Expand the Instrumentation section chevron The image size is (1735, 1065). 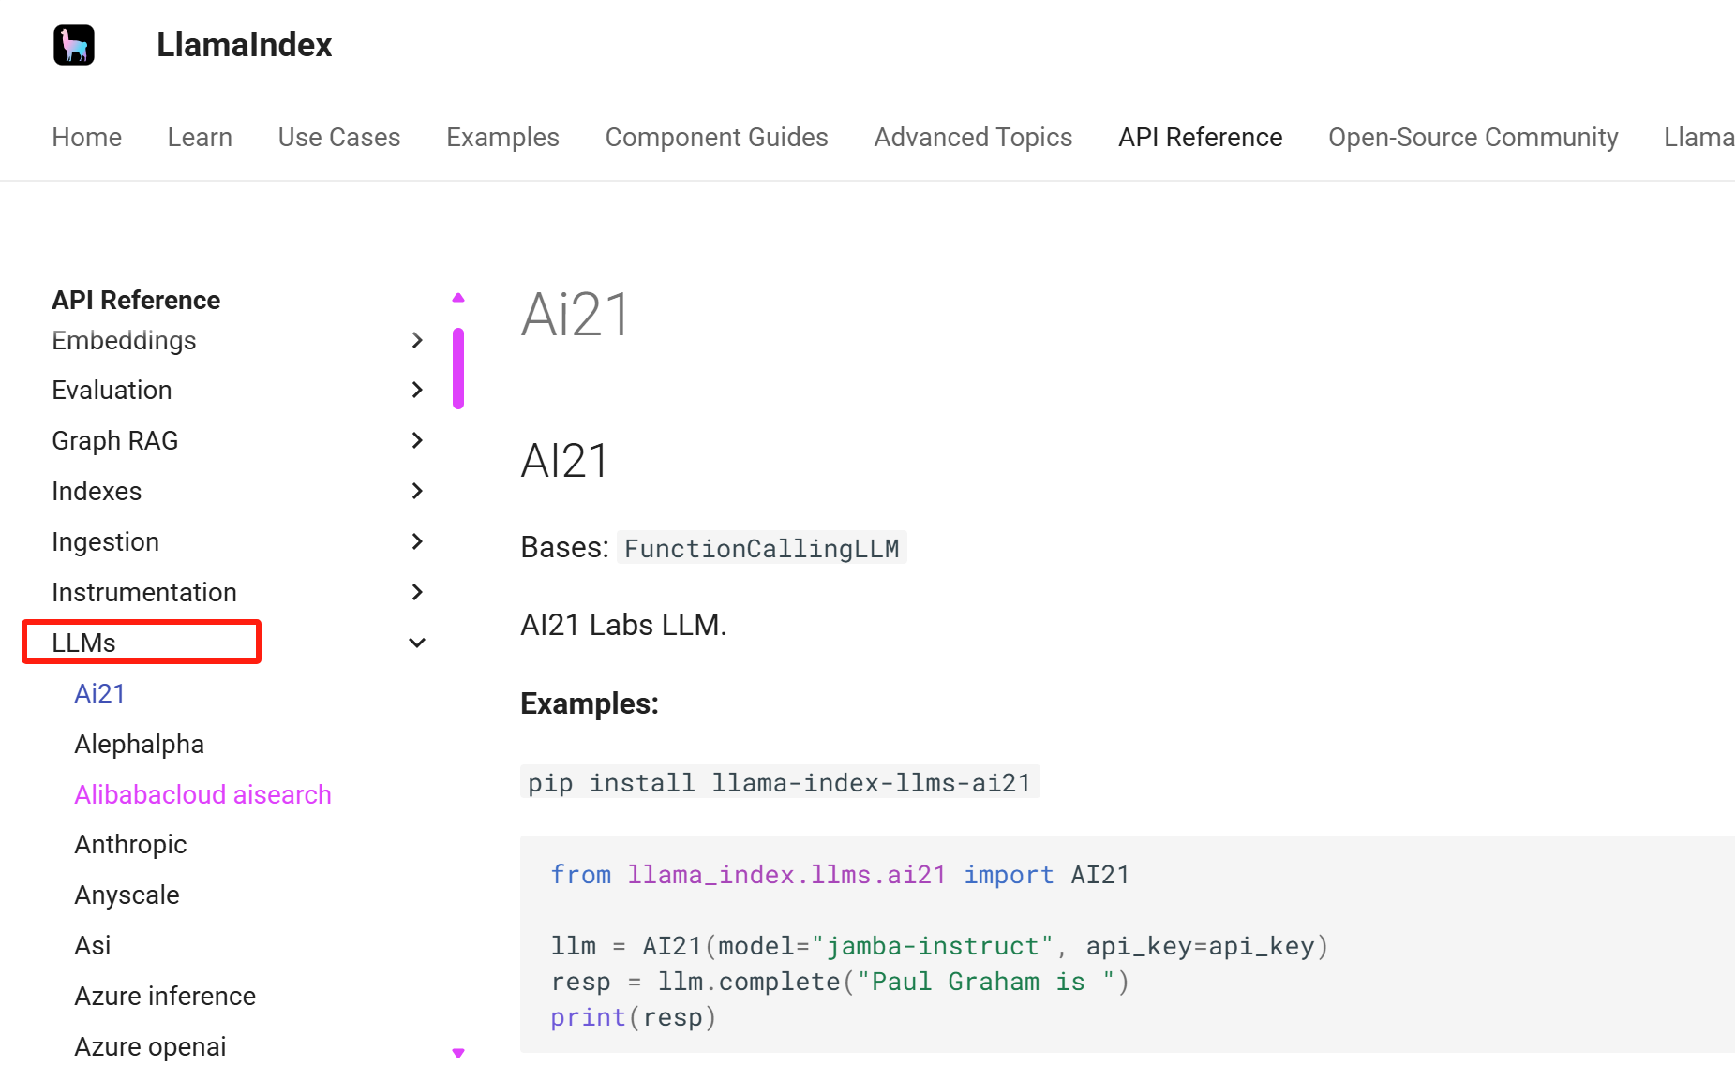pyautogui.click(x=417, y=592)
